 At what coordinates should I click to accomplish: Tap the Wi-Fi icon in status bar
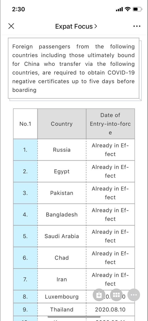(128, 9)
